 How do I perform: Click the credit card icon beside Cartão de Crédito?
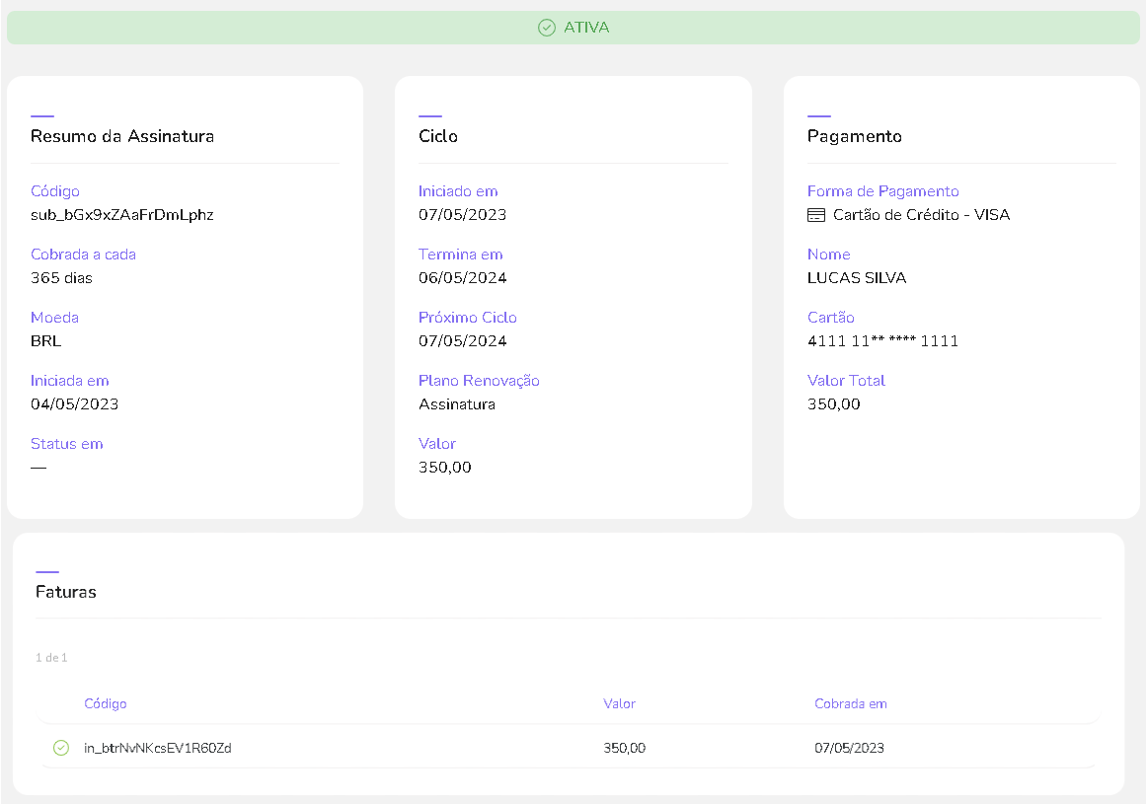(x=815, y=215)
